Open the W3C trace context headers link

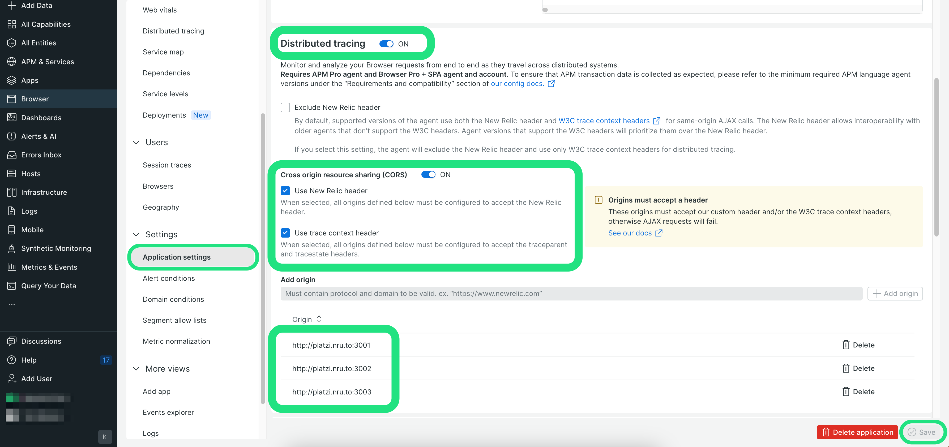tap(604, 121)
